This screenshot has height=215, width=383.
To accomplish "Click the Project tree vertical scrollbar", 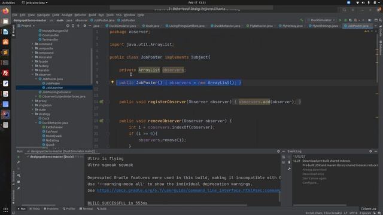I will click(x=92, y=66).
